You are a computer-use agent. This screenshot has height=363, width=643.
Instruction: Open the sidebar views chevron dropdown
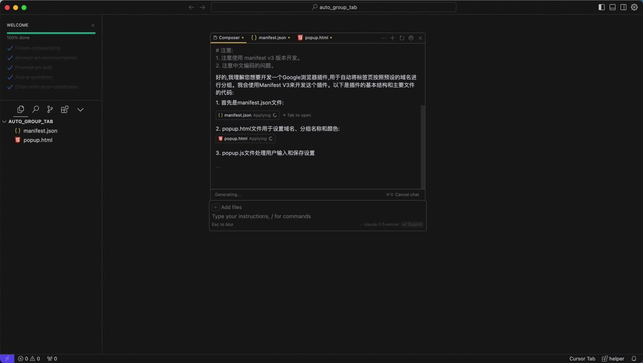point(80,109)
